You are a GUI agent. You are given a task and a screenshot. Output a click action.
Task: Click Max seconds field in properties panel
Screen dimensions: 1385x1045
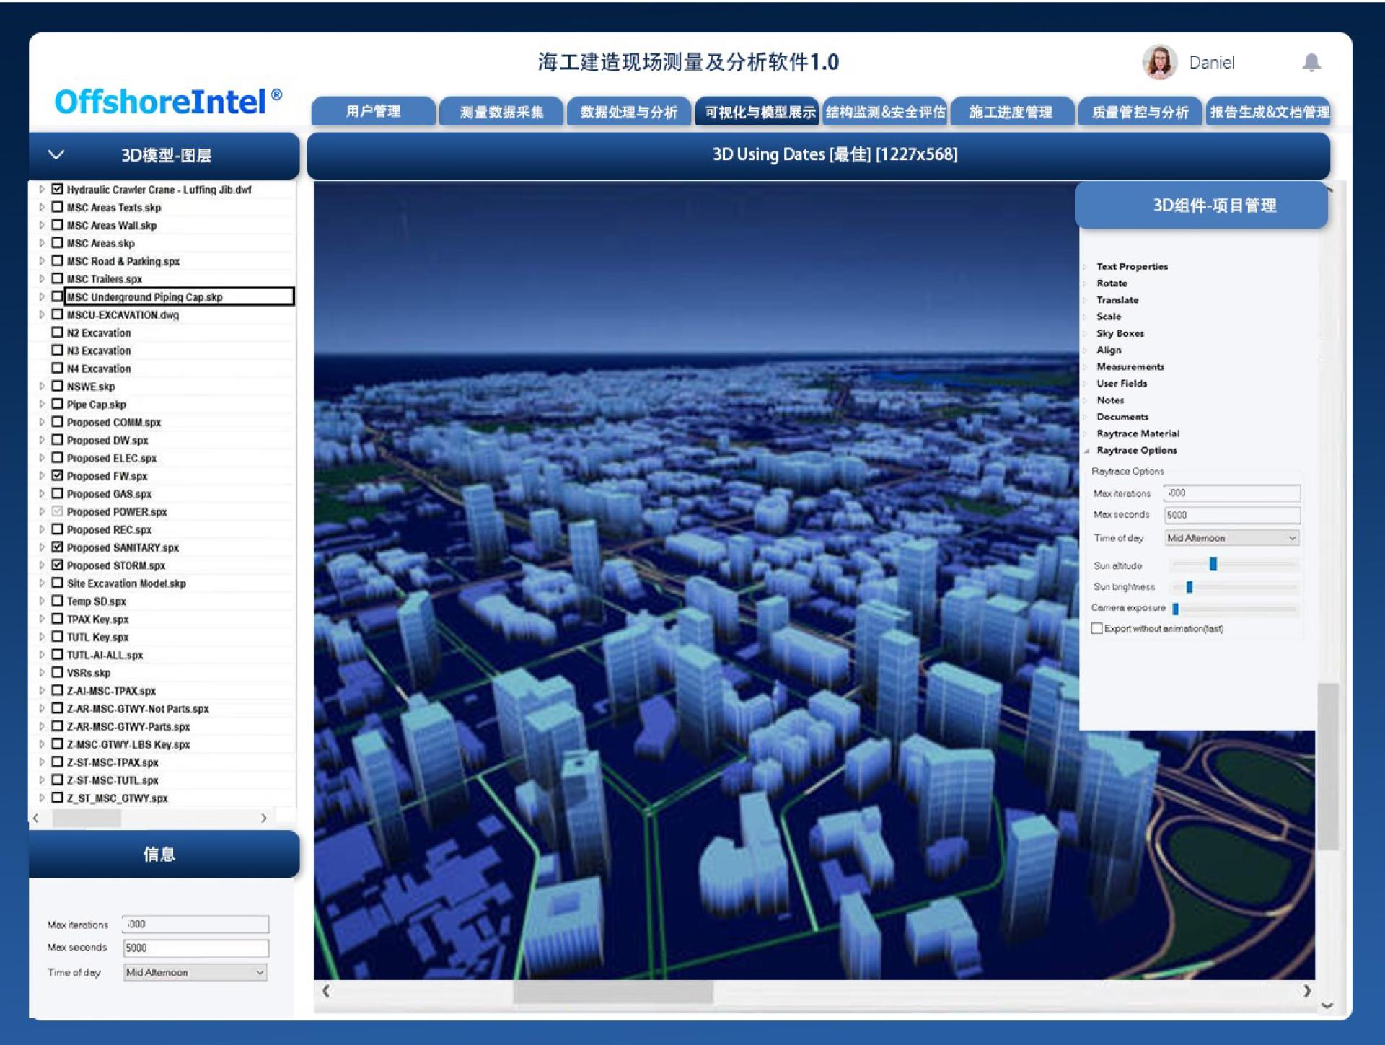tap(1231, 515)
